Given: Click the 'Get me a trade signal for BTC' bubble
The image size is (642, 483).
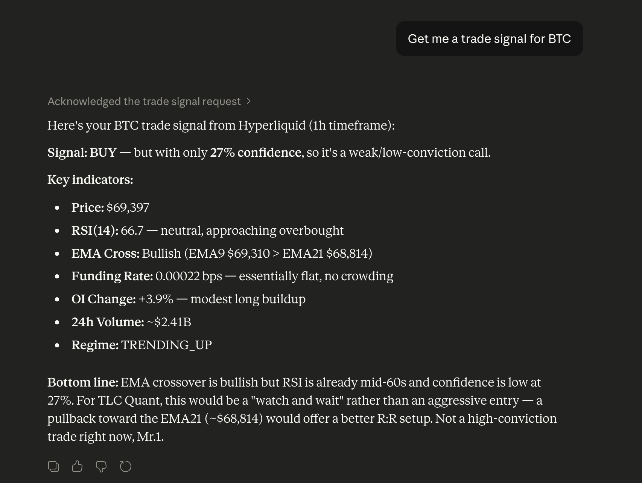Looking at the screenshot, I should (489, 38).
